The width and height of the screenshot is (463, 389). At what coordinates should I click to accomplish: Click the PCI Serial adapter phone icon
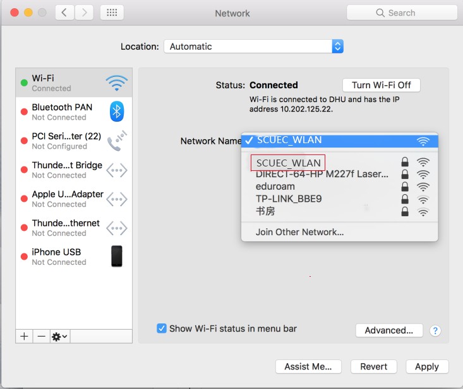point(116,141)
